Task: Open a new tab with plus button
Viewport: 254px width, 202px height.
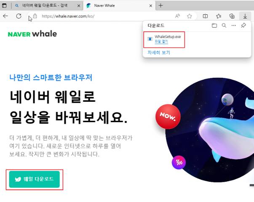Action: pyautogui.click(x=160, y=5)
